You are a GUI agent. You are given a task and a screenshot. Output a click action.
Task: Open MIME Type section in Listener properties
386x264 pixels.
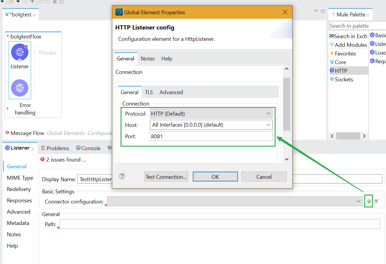pyautogui.click(x=20, y=178)
